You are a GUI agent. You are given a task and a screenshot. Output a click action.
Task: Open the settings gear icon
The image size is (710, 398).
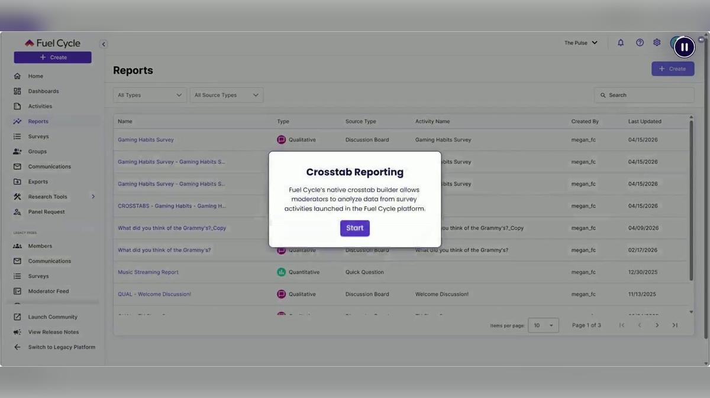point(657,43)
